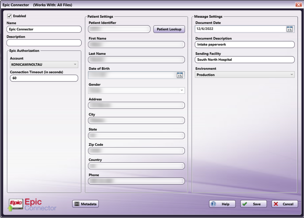The width and height of the screenshot is (304, 218).
Task: Focus the empty Description field
Action: click(x=44, y=43)
